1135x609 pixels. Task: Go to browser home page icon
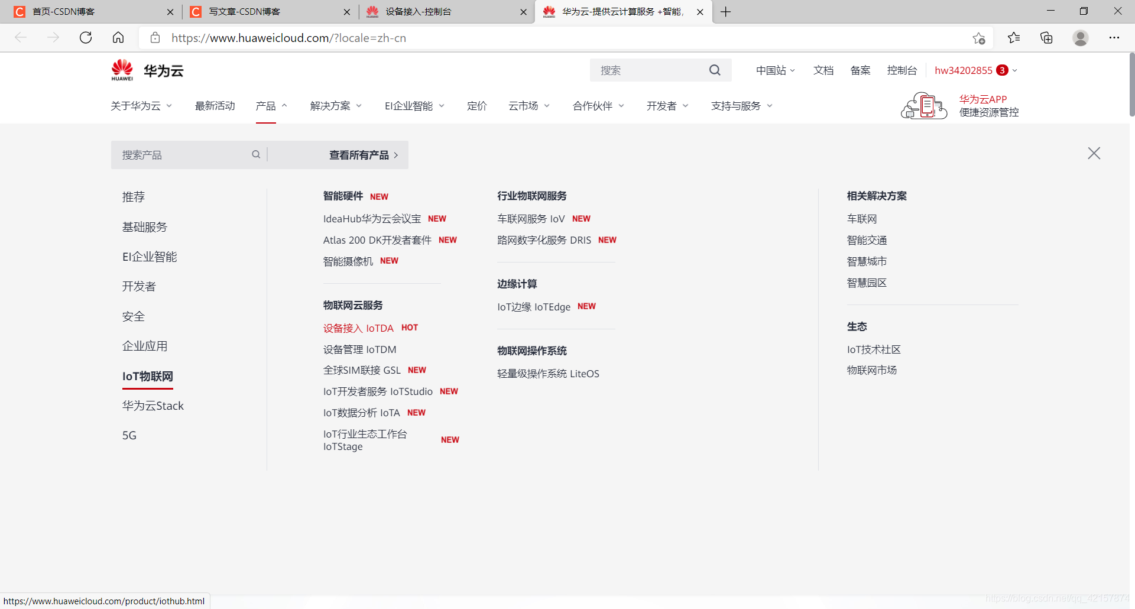click(118, 38)
